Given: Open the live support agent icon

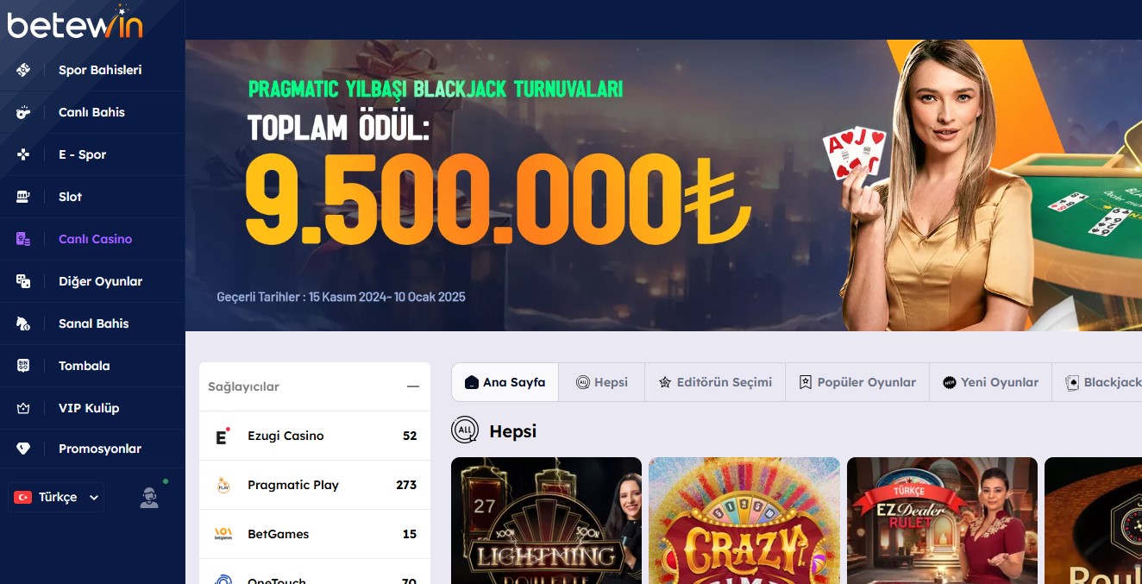Looking at the screenshot, I should pyautogui.click(x=149, y=497).
